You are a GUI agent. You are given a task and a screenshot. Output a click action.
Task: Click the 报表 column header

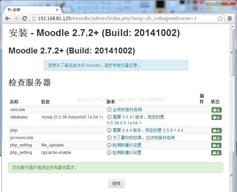[x=111, y=102]
